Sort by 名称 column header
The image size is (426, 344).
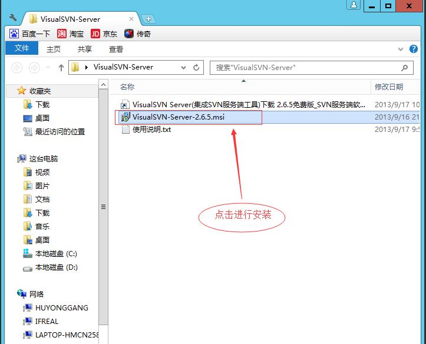click(127, 87)
